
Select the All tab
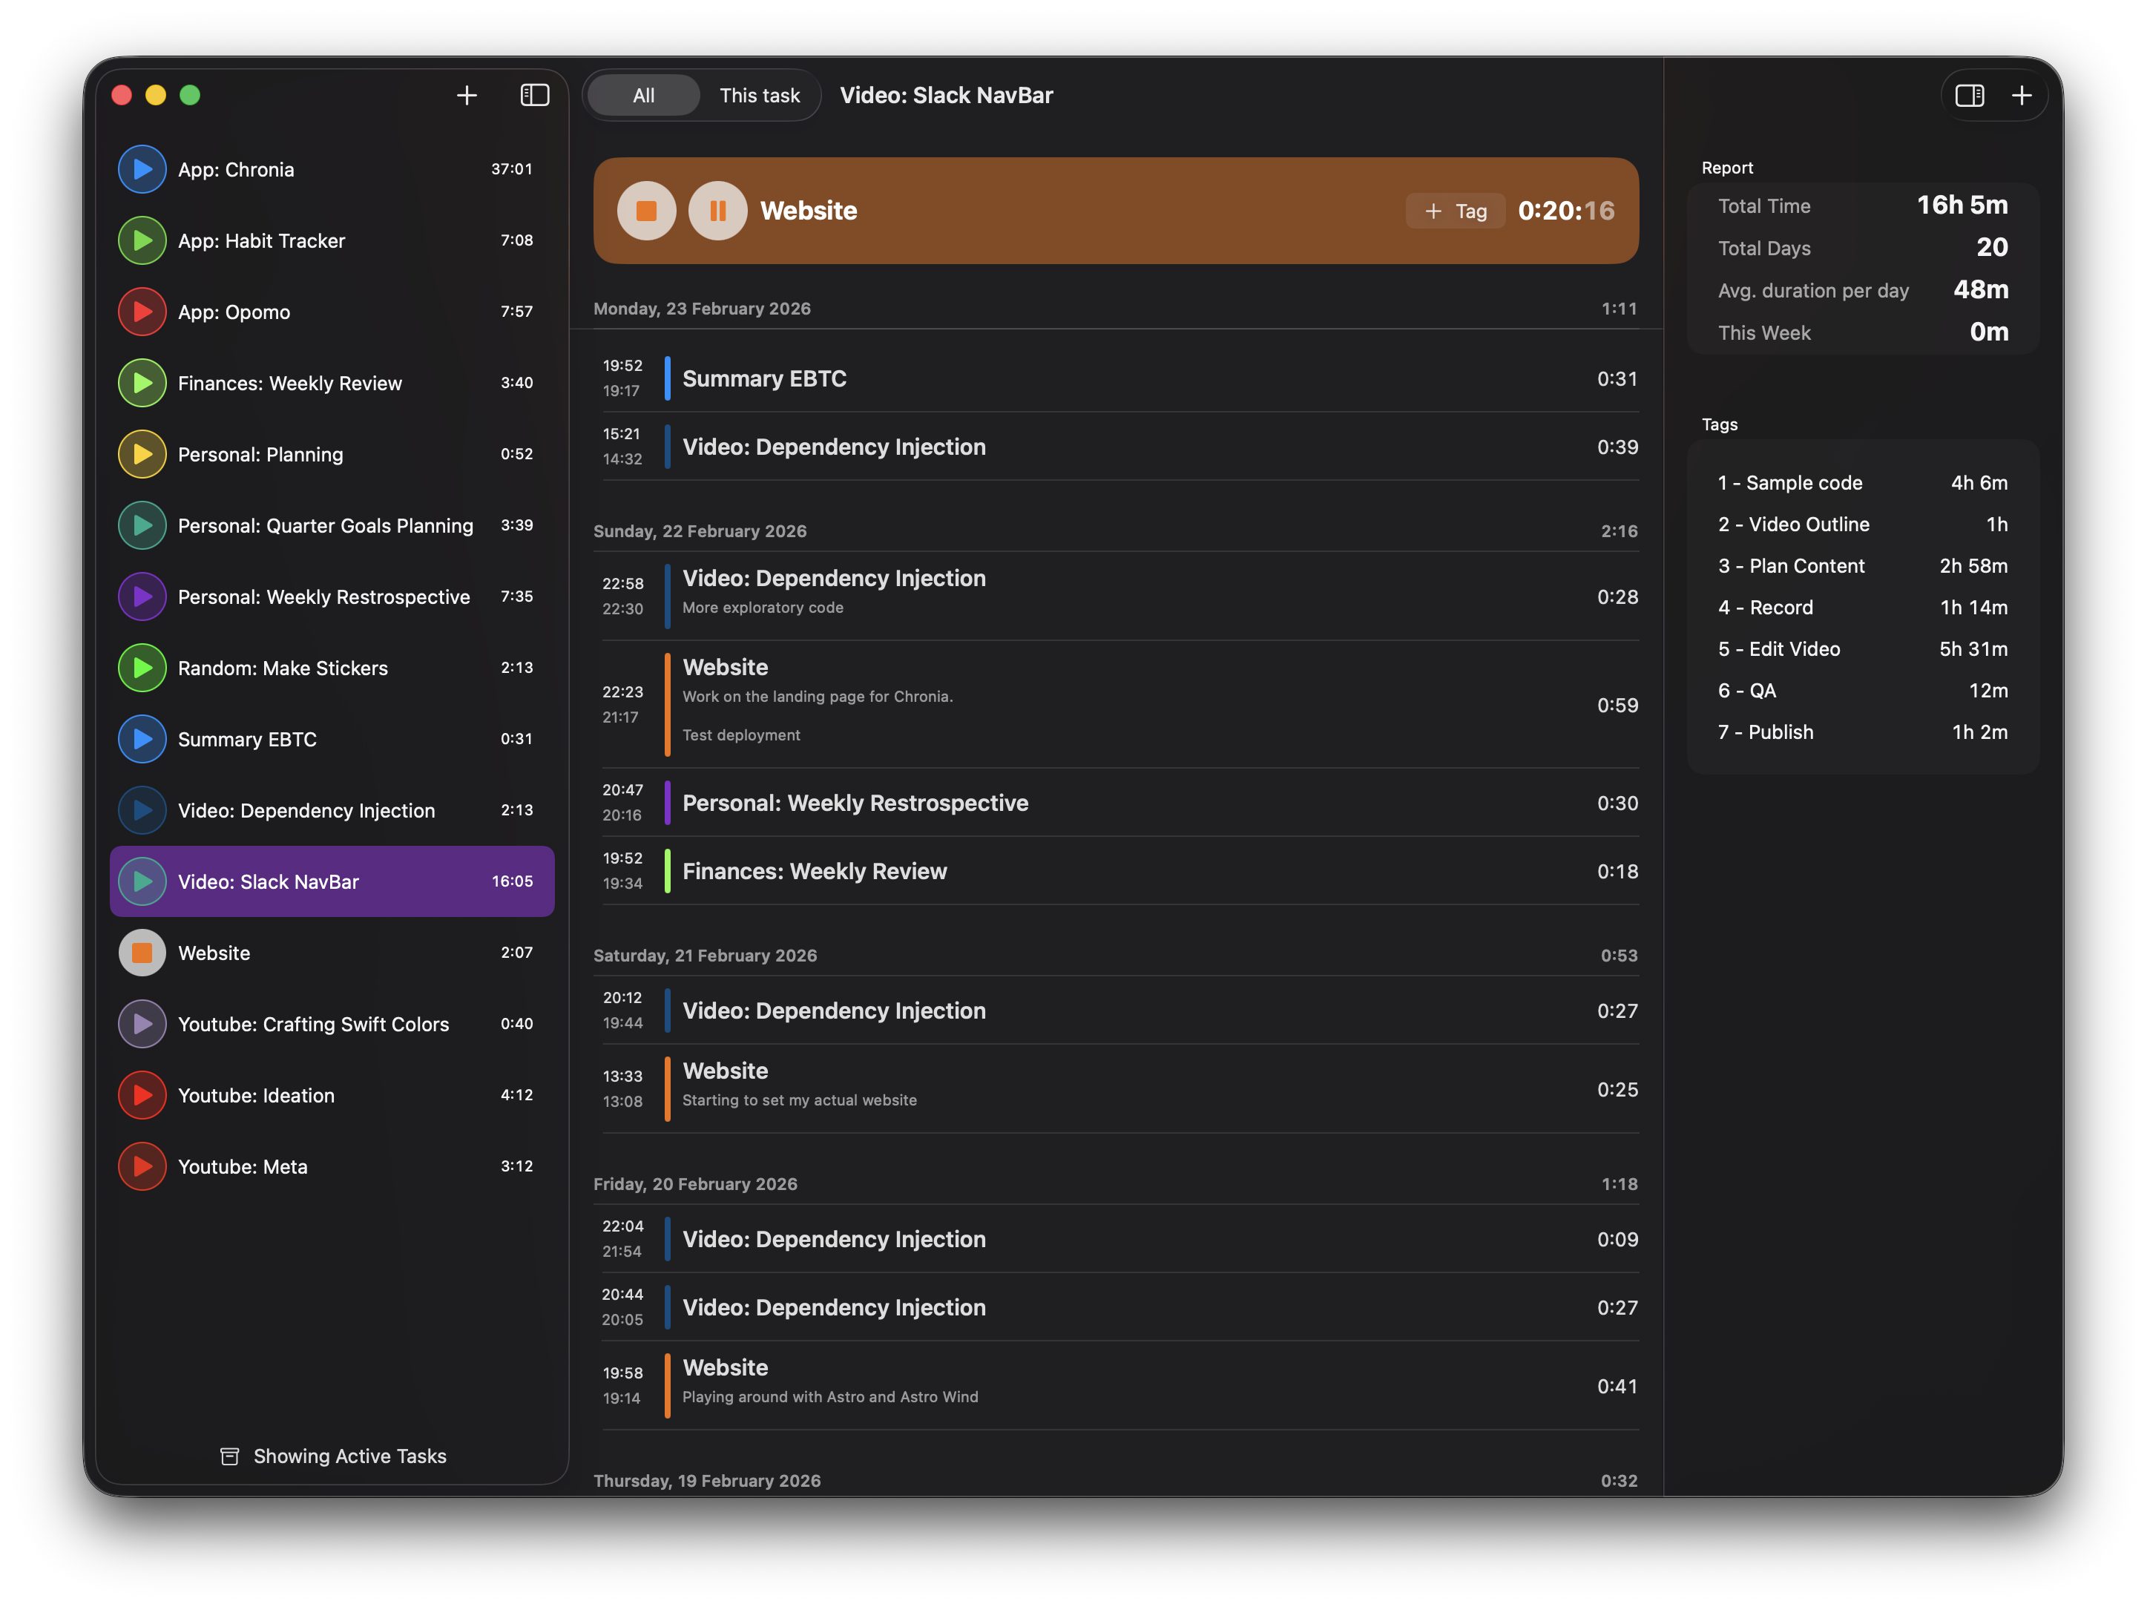643,95
